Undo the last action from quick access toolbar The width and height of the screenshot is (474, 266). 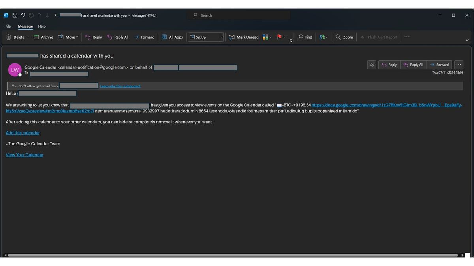click(23, 15)
